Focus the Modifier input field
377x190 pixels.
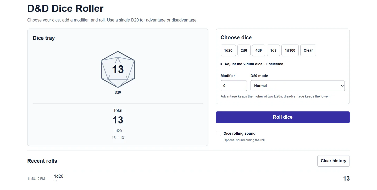pos(234,86)
